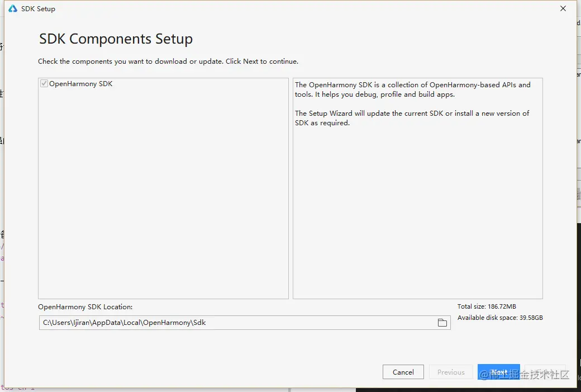Click the Next button

coord(498,372)
